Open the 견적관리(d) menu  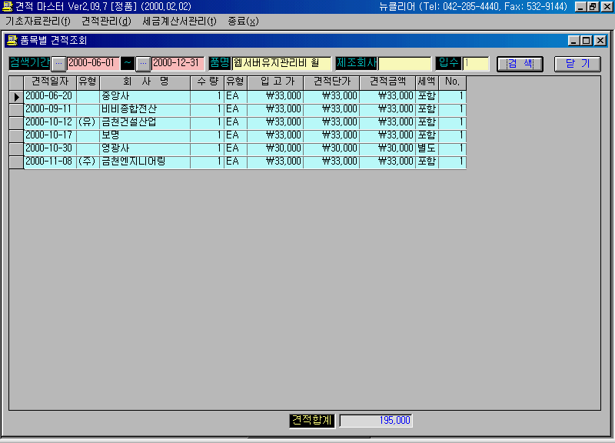(x=106, y=21)
